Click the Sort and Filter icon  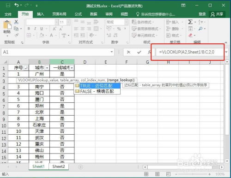[x=201, y=22]
